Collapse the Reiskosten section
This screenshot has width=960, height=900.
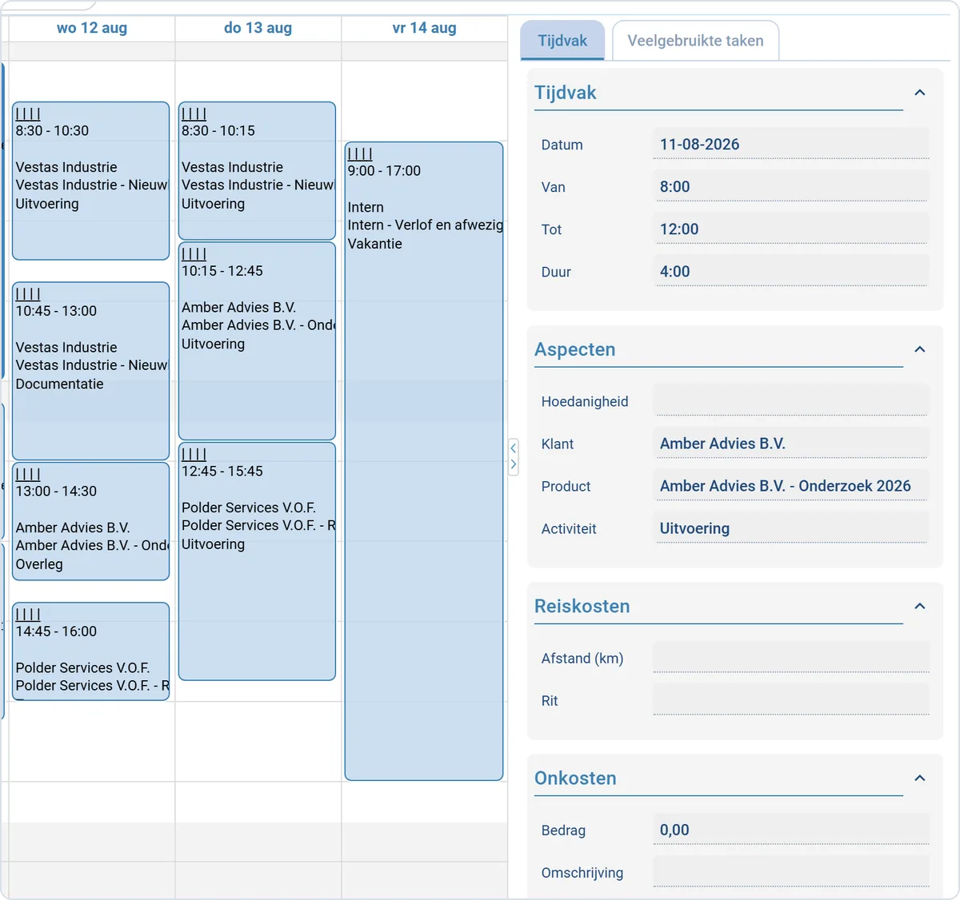pyautogui.click(x=920, y=606)
